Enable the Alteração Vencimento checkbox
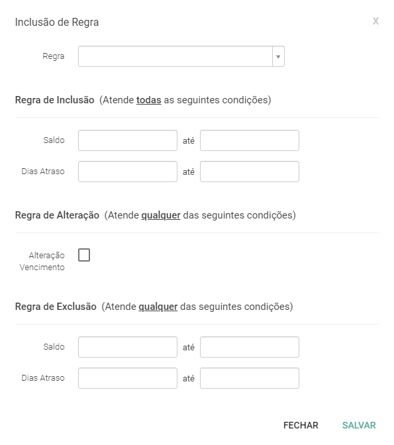394x445 pixels. (x=84, y=255)
